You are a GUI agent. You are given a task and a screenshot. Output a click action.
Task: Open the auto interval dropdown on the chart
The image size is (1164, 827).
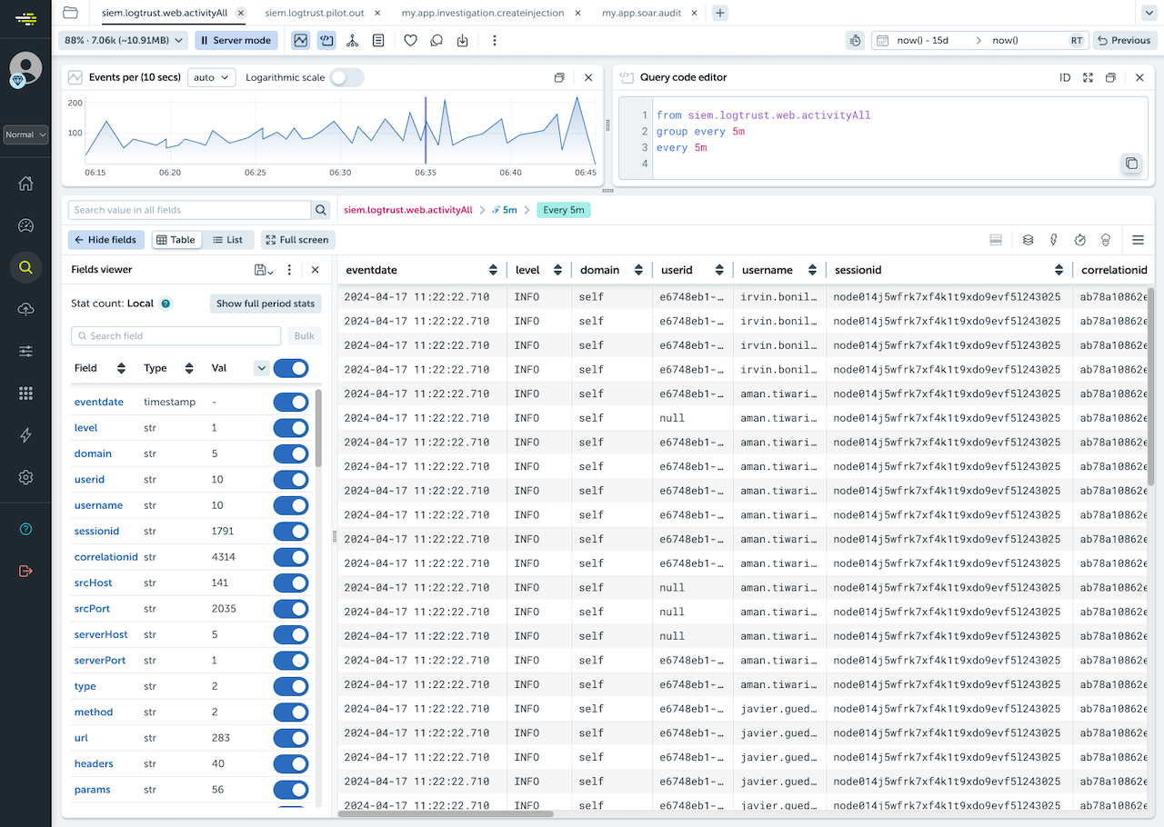tap(209, 77)
